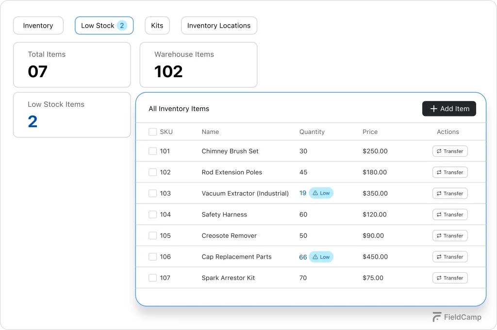The width and height of the screenshot is (497, 330).
Task: Select the Spark Arrestor Kit row checkbox
Action: coord(152,278)
